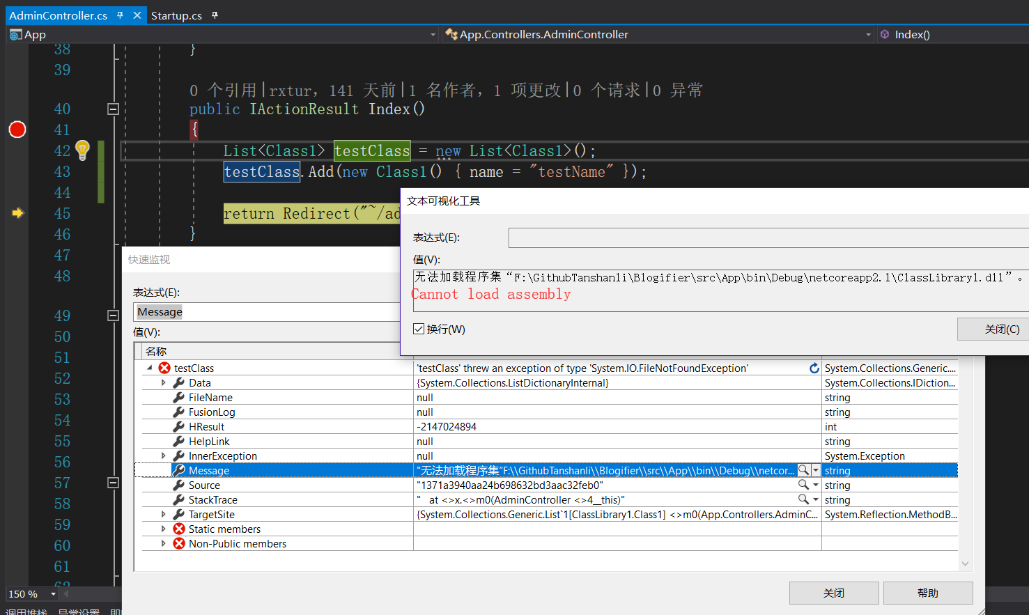This screenshot has height=615, width=1029.
Task: Open help with the 帮助 button
Action: (928, 593)
